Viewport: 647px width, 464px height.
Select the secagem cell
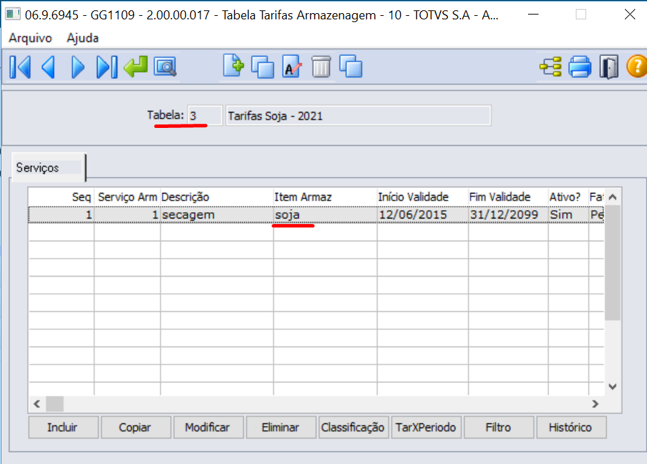[x=217, y=215]
